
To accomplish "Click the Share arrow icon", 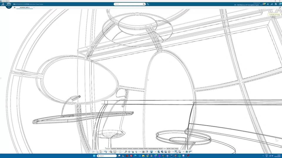I will (272, 4).
